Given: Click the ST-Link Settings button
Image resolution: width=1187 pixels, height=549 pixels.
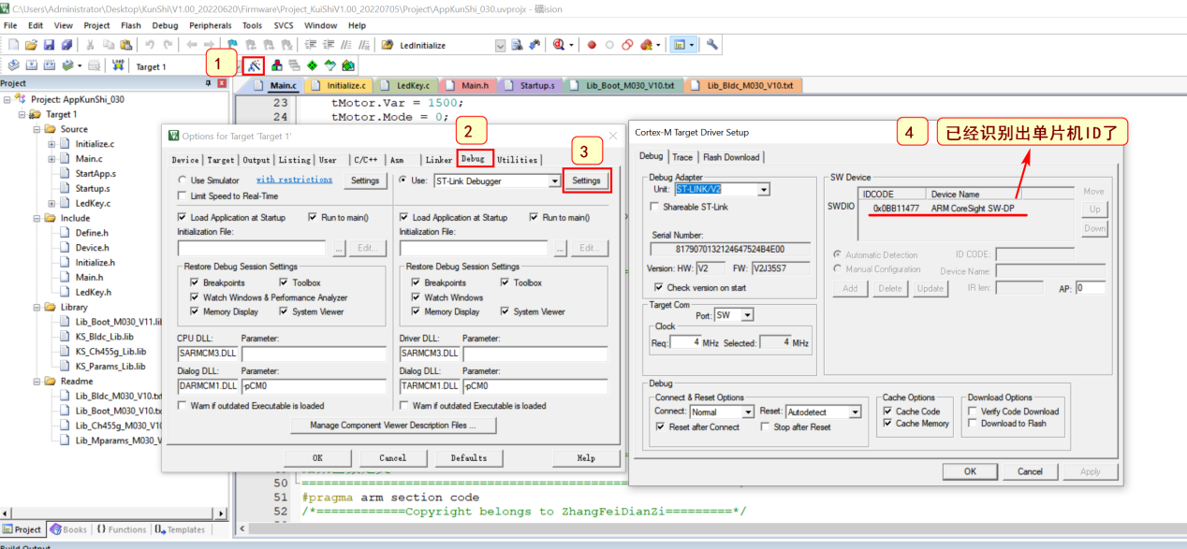Looking at the screenshot, I should 586,181.
